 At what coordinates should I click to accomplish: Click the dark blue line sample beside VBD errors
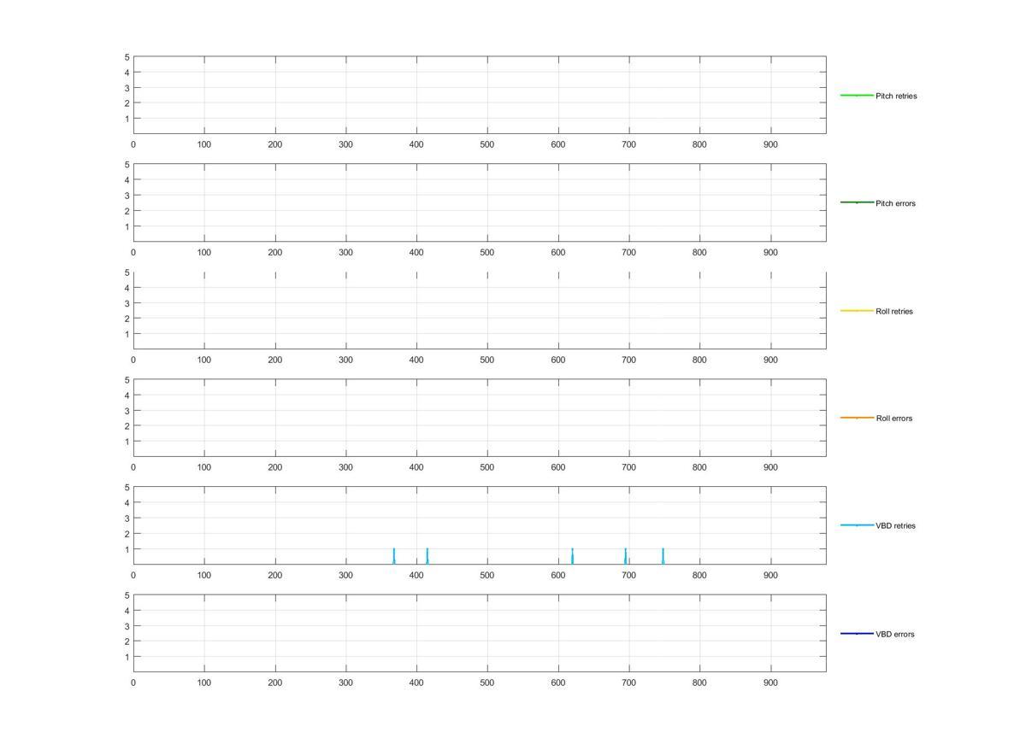point(857,634)
